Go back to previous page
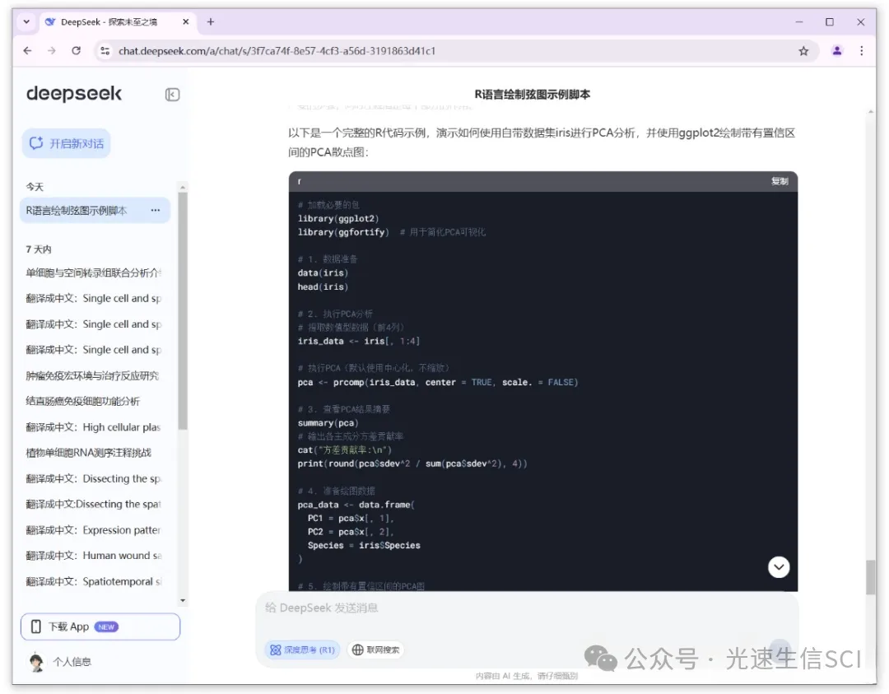Image resolution: width=889 pixels, height=694 pixels. [x=27, y=51]
